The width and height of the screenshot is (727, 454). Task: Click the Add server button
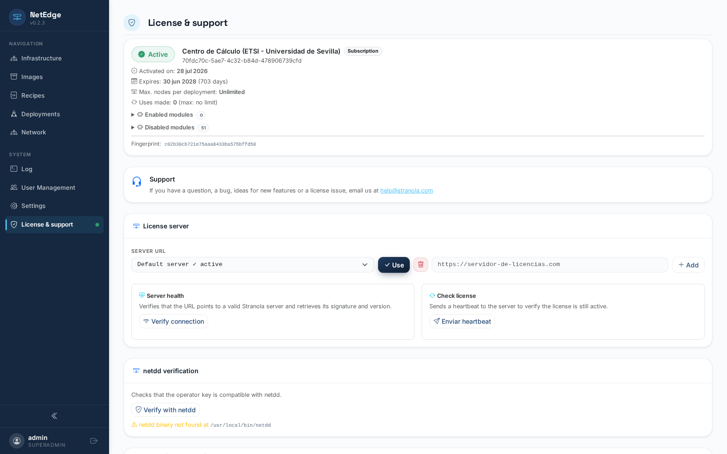pyautogui.click(x=688, y=265)
